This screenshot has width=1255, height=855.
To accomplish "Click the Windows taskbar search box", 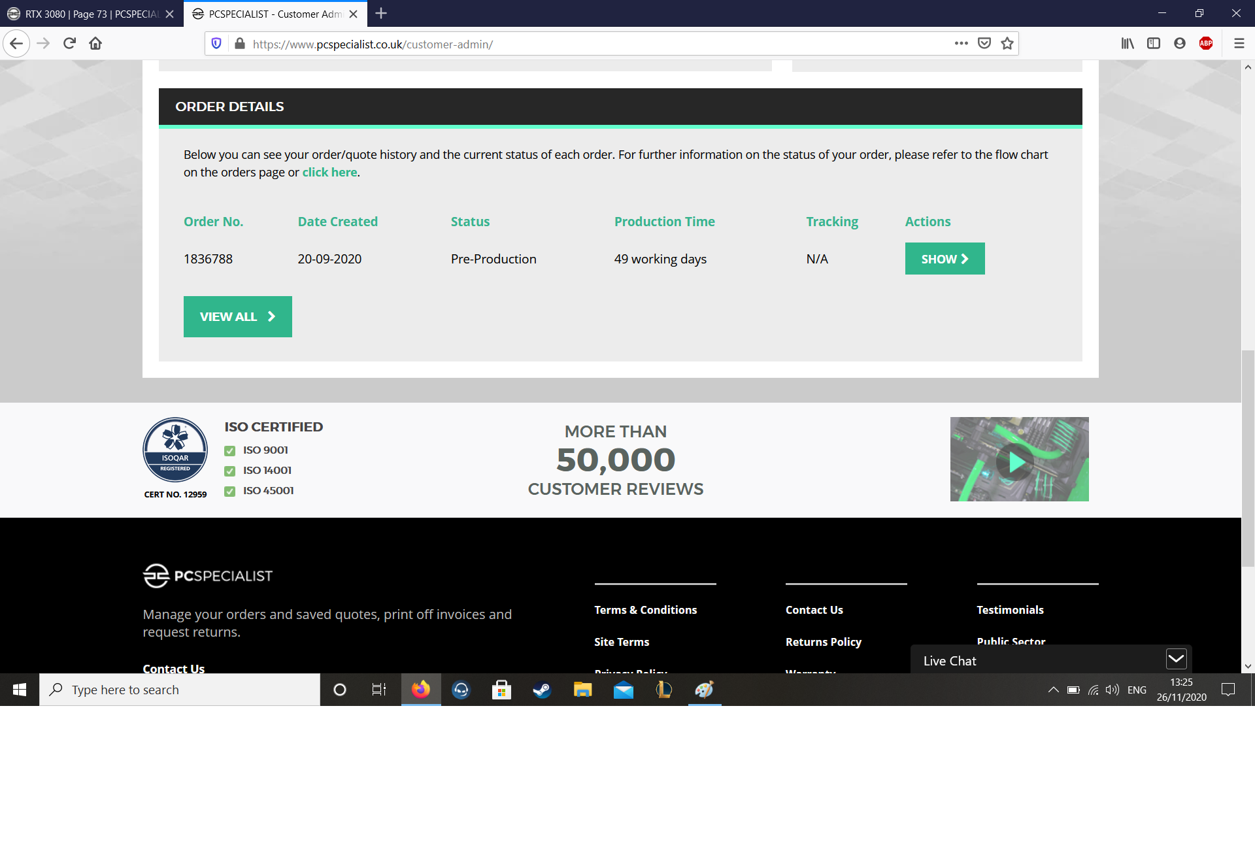I will 180,690.
